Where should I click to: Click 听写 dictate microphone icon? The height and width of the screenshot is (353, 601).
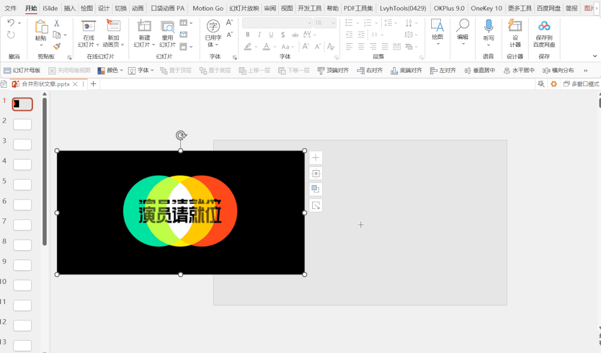pos(489,26)
